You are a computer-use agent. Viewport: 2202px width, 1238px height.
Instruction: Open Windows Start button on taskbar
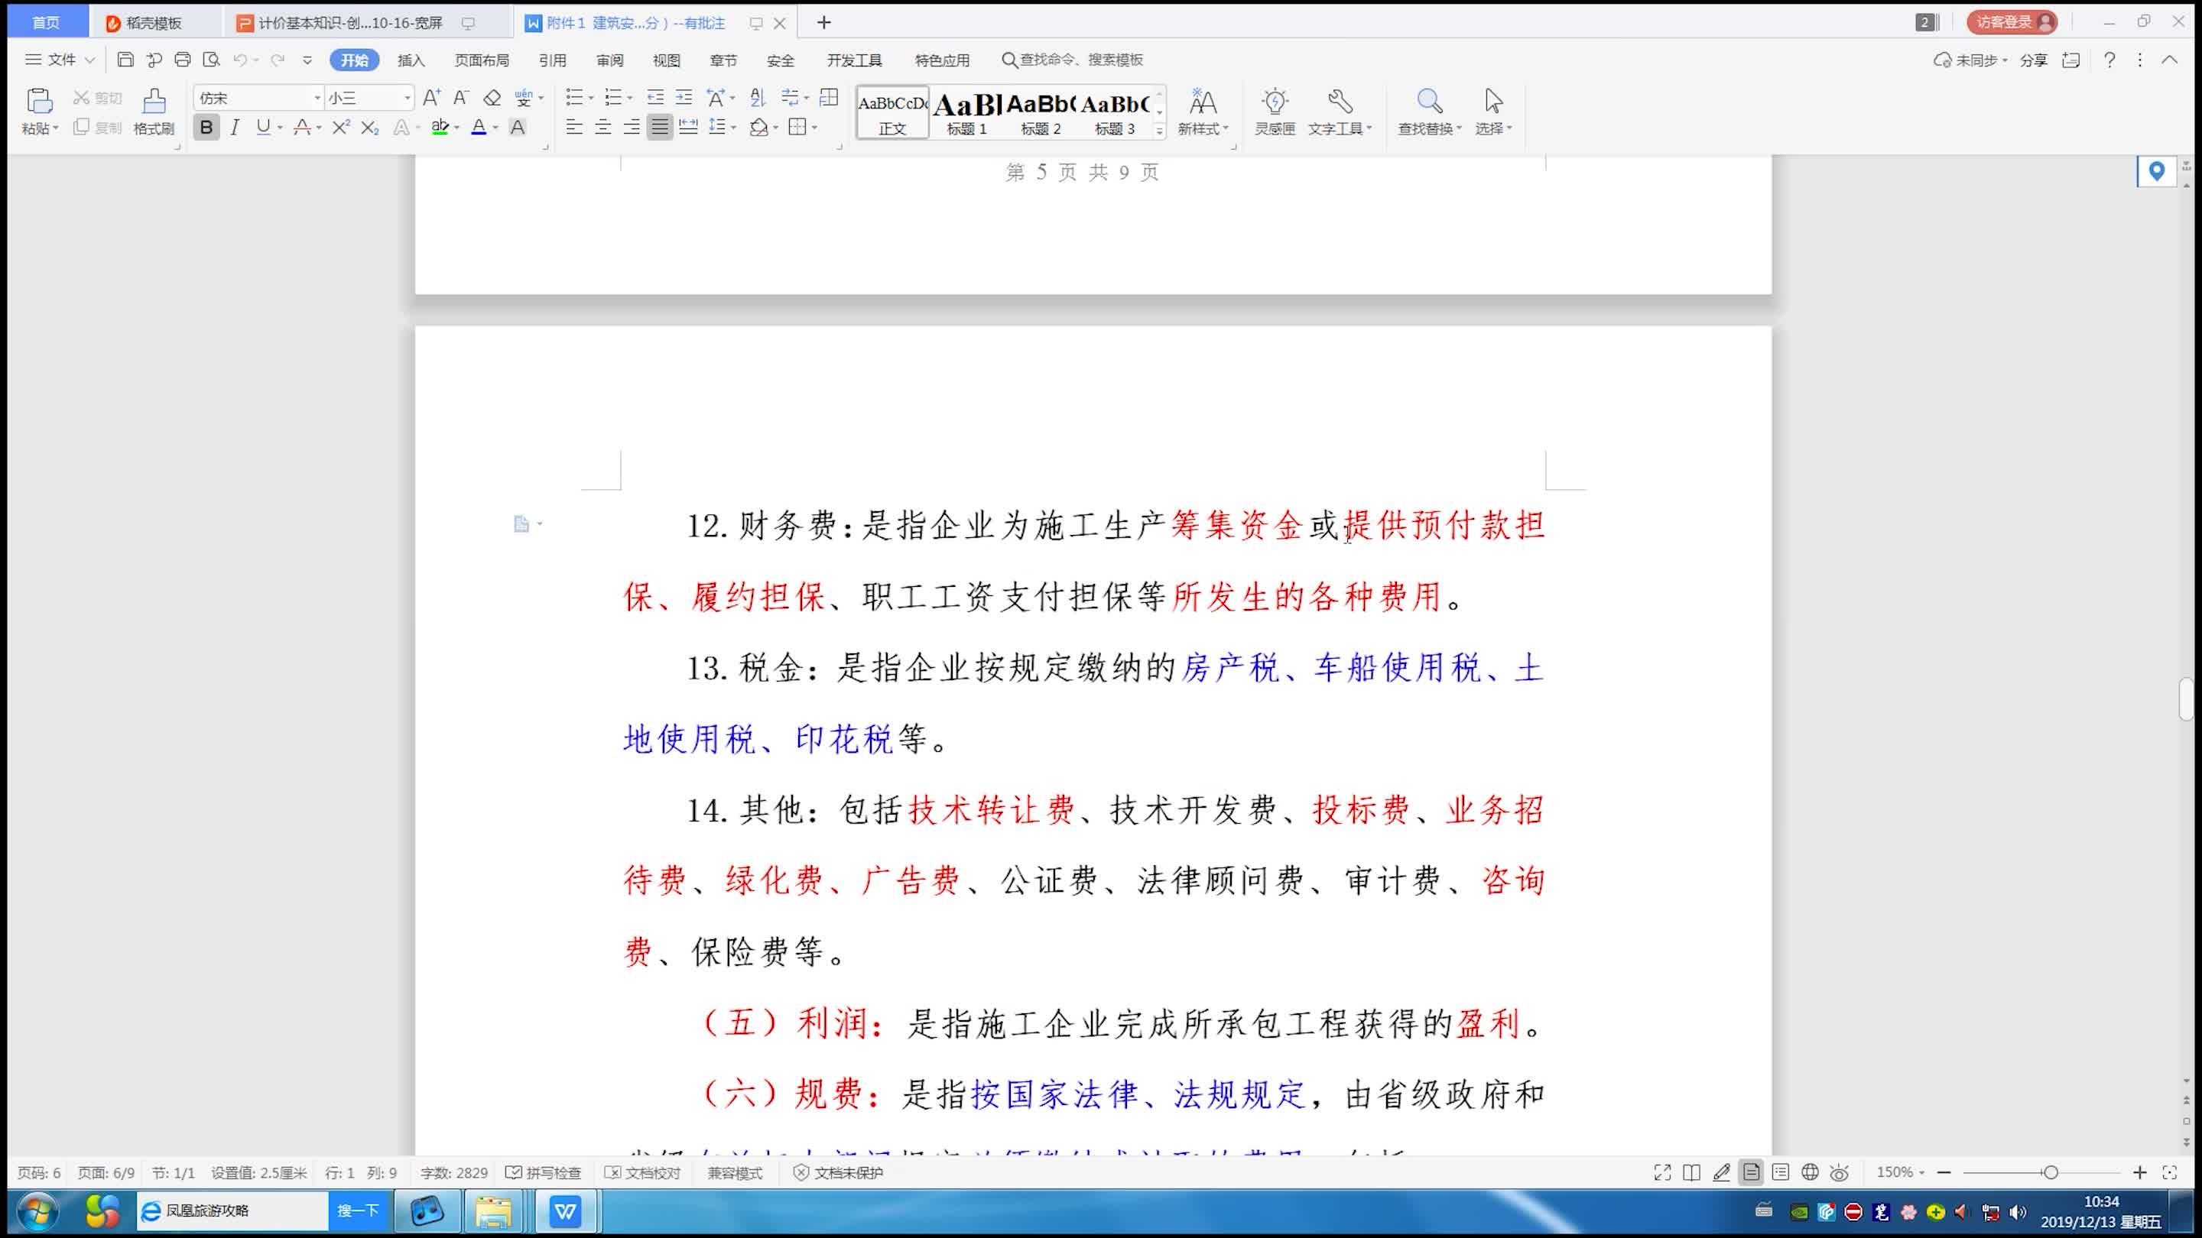(x=37, y=1211)
